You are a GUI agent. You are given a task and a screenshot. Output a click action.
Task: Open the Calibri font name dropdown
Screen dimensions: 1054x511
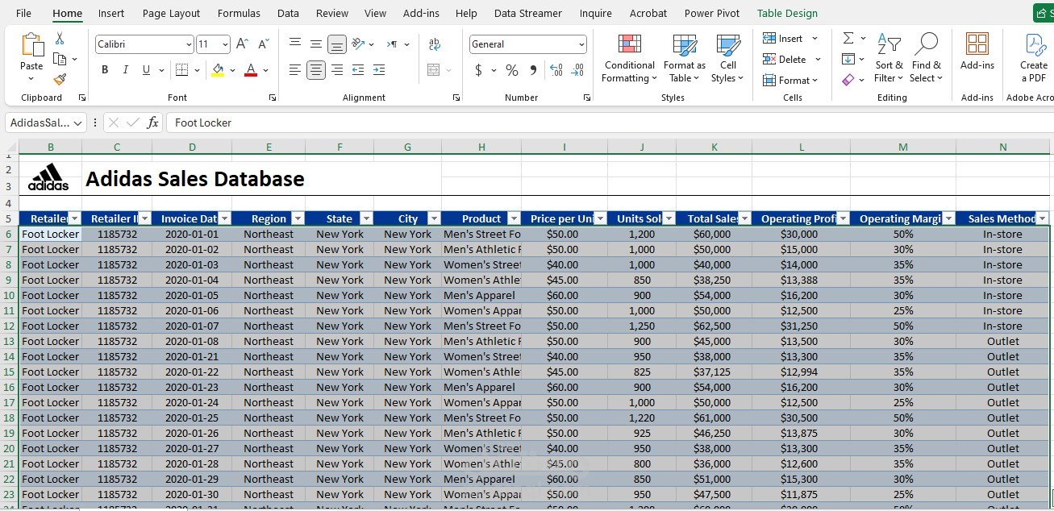tap(189, 44)
